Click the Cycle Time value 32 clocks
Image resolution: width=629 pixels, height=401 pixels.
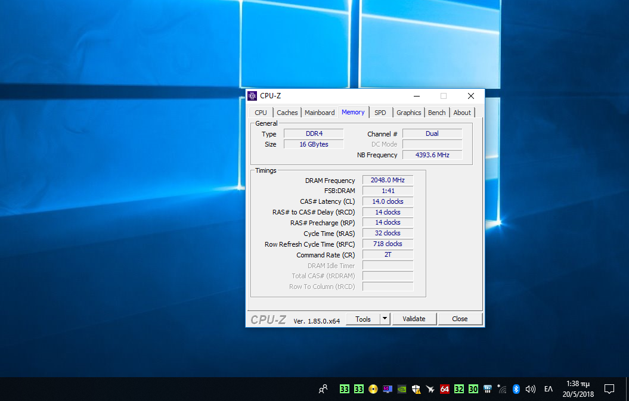pyautogui.click(x=388, y=233)
